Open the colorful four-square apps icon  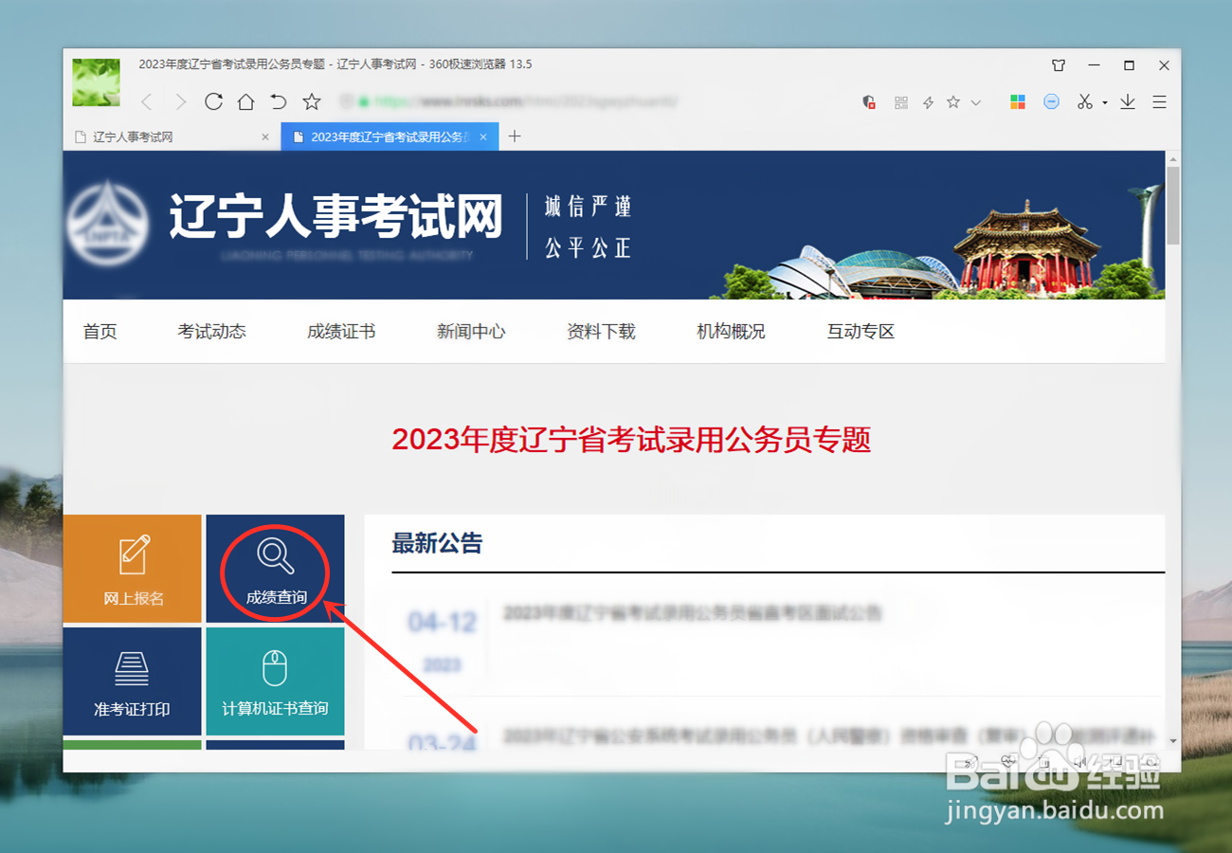pos(1018,102)
